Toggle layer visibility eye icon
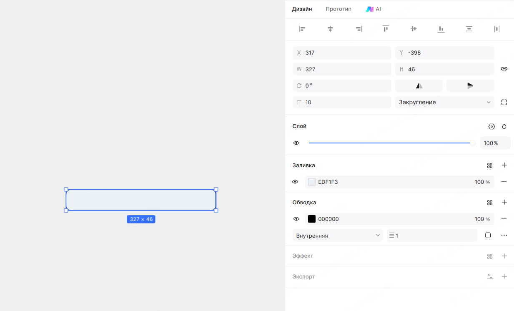The width and height of the screenshot is (514, 311). [x=296, y=143]
